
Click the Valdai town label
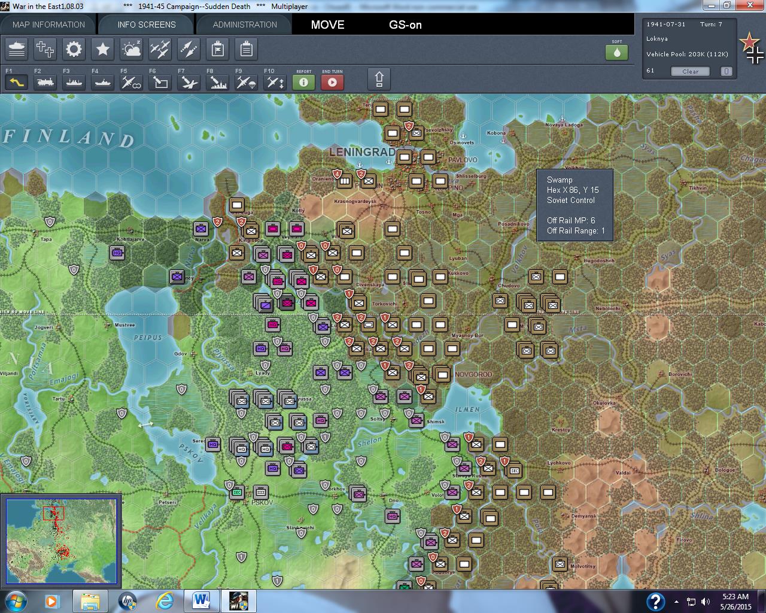(623, 473)
